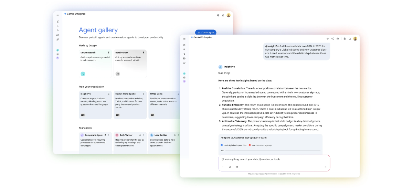
Task: Click search icon in Agent gallery window sidebar
Action: [x=57, y=26]
